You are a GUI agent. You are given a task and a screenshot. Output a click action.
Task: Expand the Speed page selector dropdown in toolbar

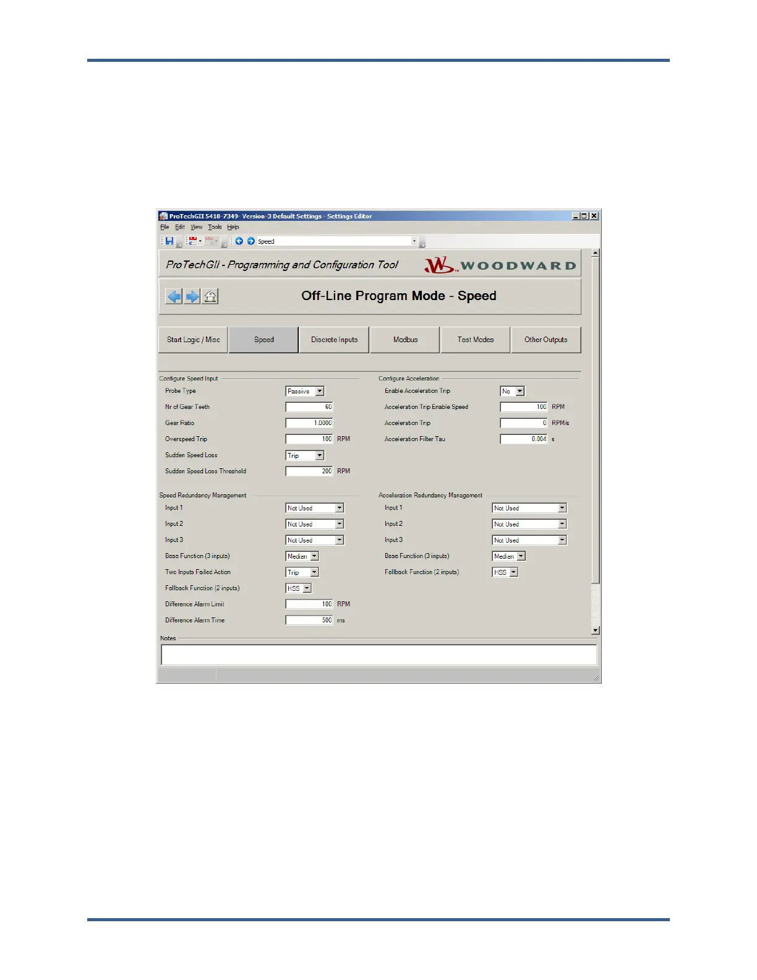[x=414, y=241]
